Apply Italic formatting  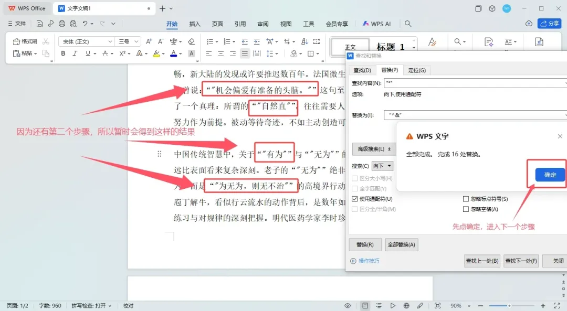tap(75, 53)
